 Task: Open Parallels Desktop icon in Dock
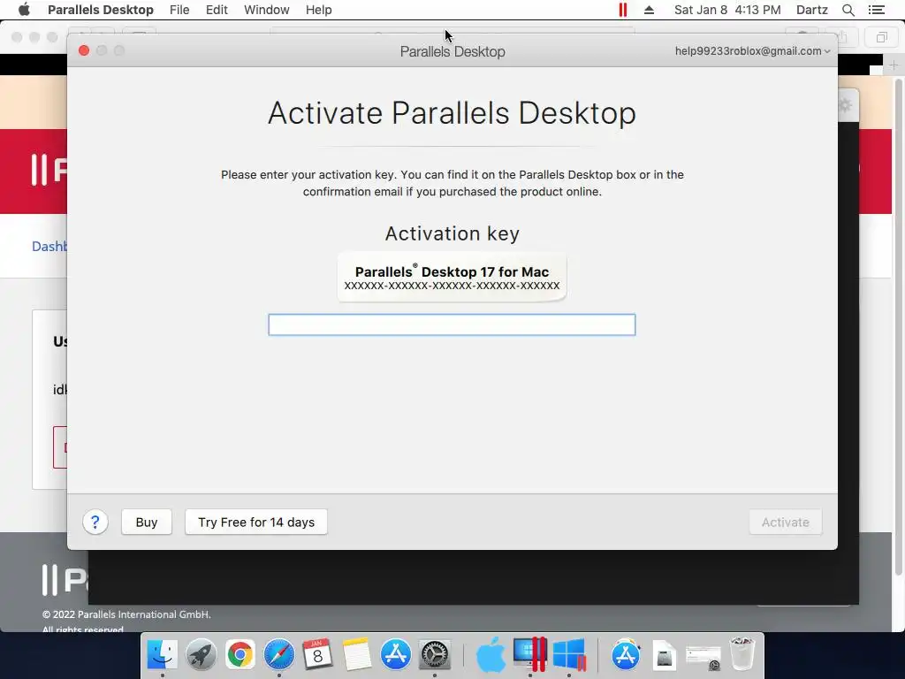coord(530,655)
